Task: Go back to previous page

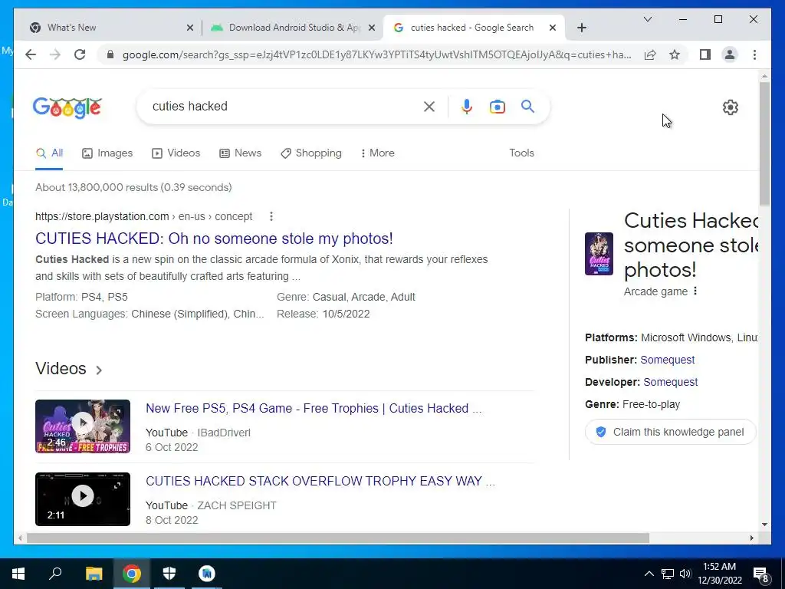Action: [31, 54]
